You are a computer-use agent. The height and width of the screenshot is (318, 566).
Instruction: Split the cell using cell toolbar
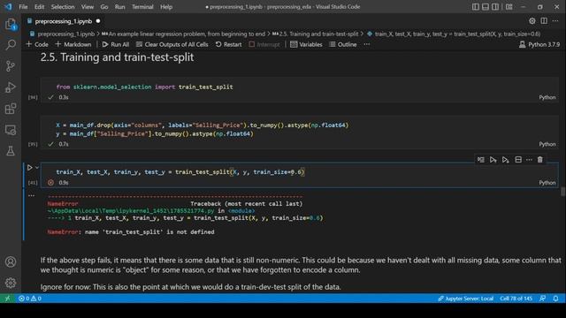tap(518, 160)
